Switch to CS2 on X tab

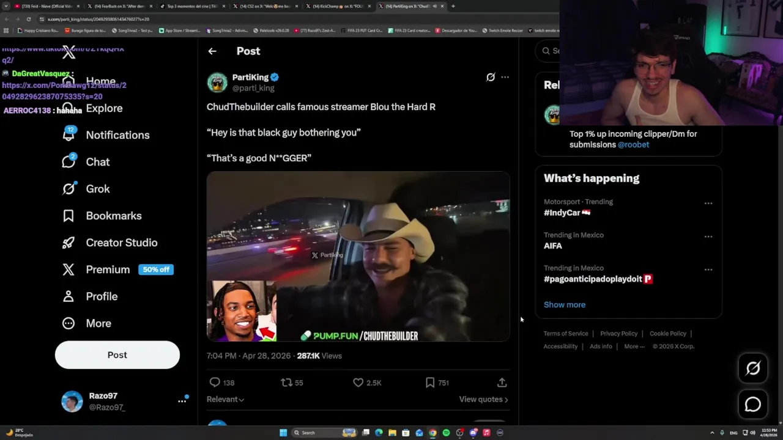point(264,6)
